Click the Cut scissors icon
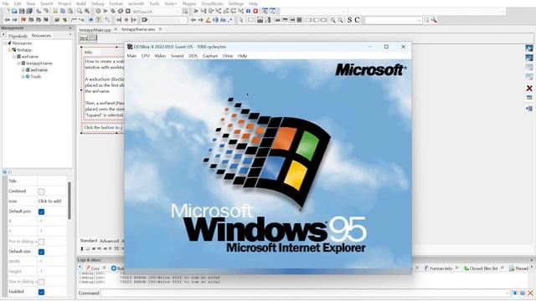The height and width of the screenshot is (301, 536). coord(55,11)
